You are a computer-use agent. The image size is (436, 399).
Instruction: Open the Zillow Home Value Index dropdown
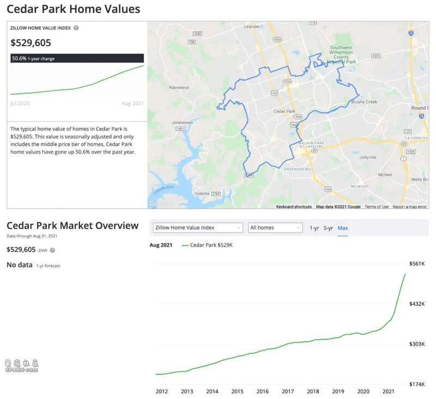(x=198, y=228)
